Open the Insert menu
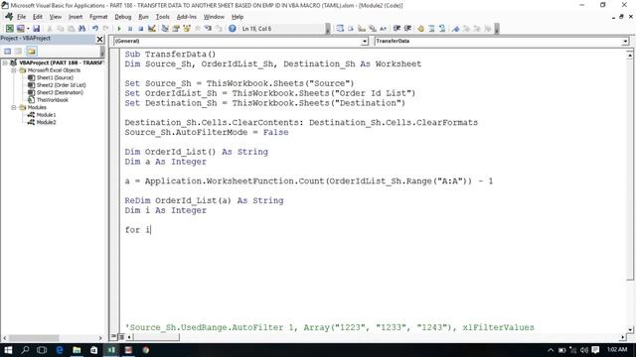Screen dimensions: 636x357 coord(76,17)
